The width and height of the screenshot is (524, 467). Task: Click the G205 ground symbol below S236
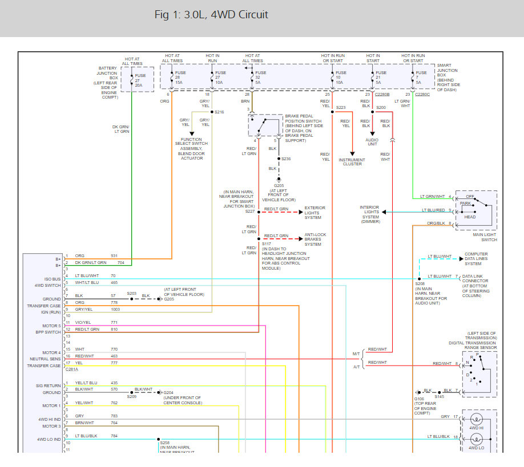pyautogui.click(x=279, y=180)
